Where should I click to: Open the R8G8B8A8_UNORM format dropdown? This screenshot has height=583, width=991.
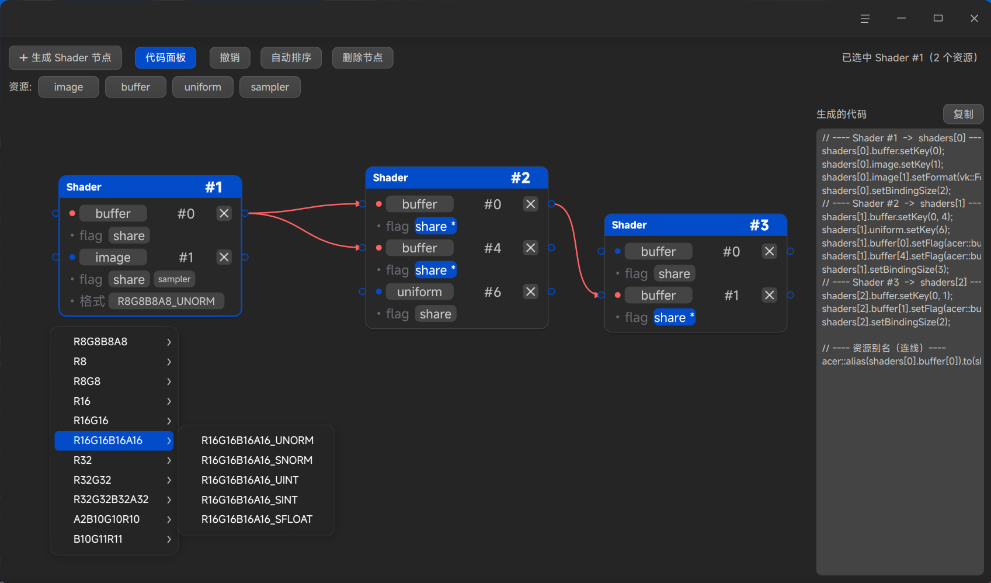pyautogui.click(x=166, y=301)
